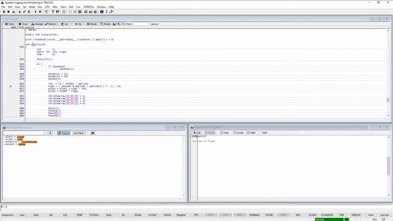The height and width of the screenshot is (221, 393).
Task: Click the third of three blue device icons
Action: click(95, 12)
